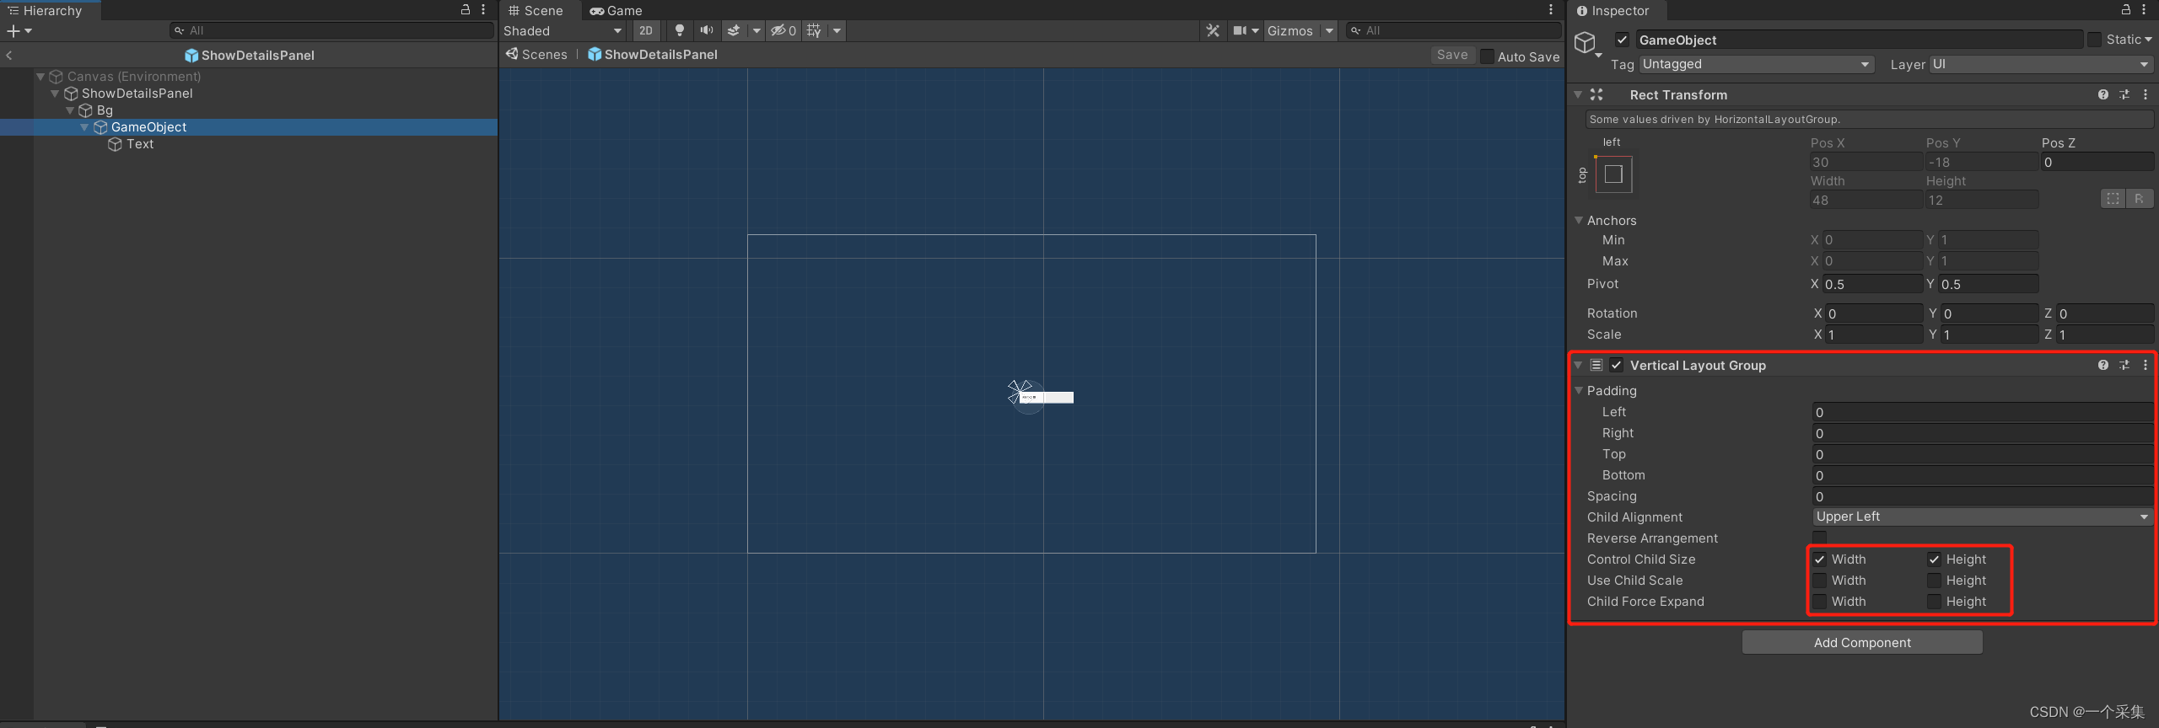Viewport: 2159px width, 728px height.
Task: Toggle scene audio speaker icon
Action: click(x=707, y=30)
